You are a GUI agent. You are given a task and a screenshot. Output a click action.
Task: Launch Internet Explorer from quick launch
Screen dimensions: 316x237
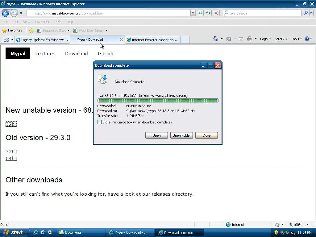[x=36, y=232]
